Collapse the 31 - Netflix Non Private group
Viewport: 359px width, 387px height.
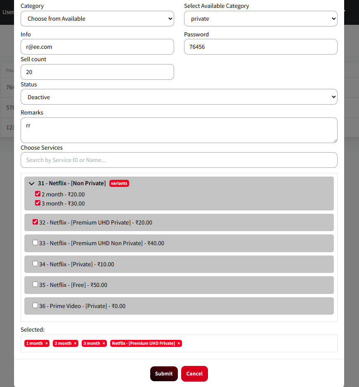pos(31,184)
